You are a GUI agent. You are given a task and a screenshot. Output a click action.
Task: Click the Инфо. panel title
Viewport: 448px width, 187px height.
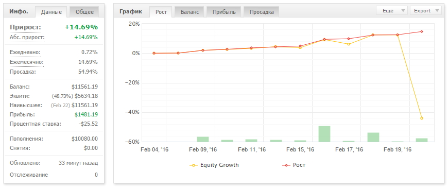[19, 12]
